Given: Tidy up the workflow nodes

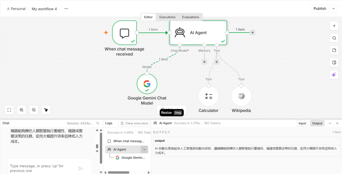Looking at the screenshot, I should point(46,110).
